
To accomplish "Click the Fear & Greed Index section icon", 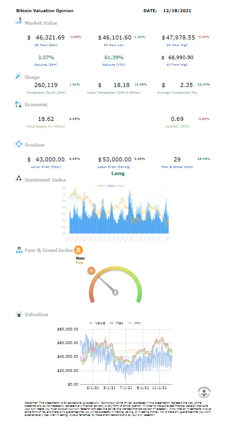I will coord(19,250).
